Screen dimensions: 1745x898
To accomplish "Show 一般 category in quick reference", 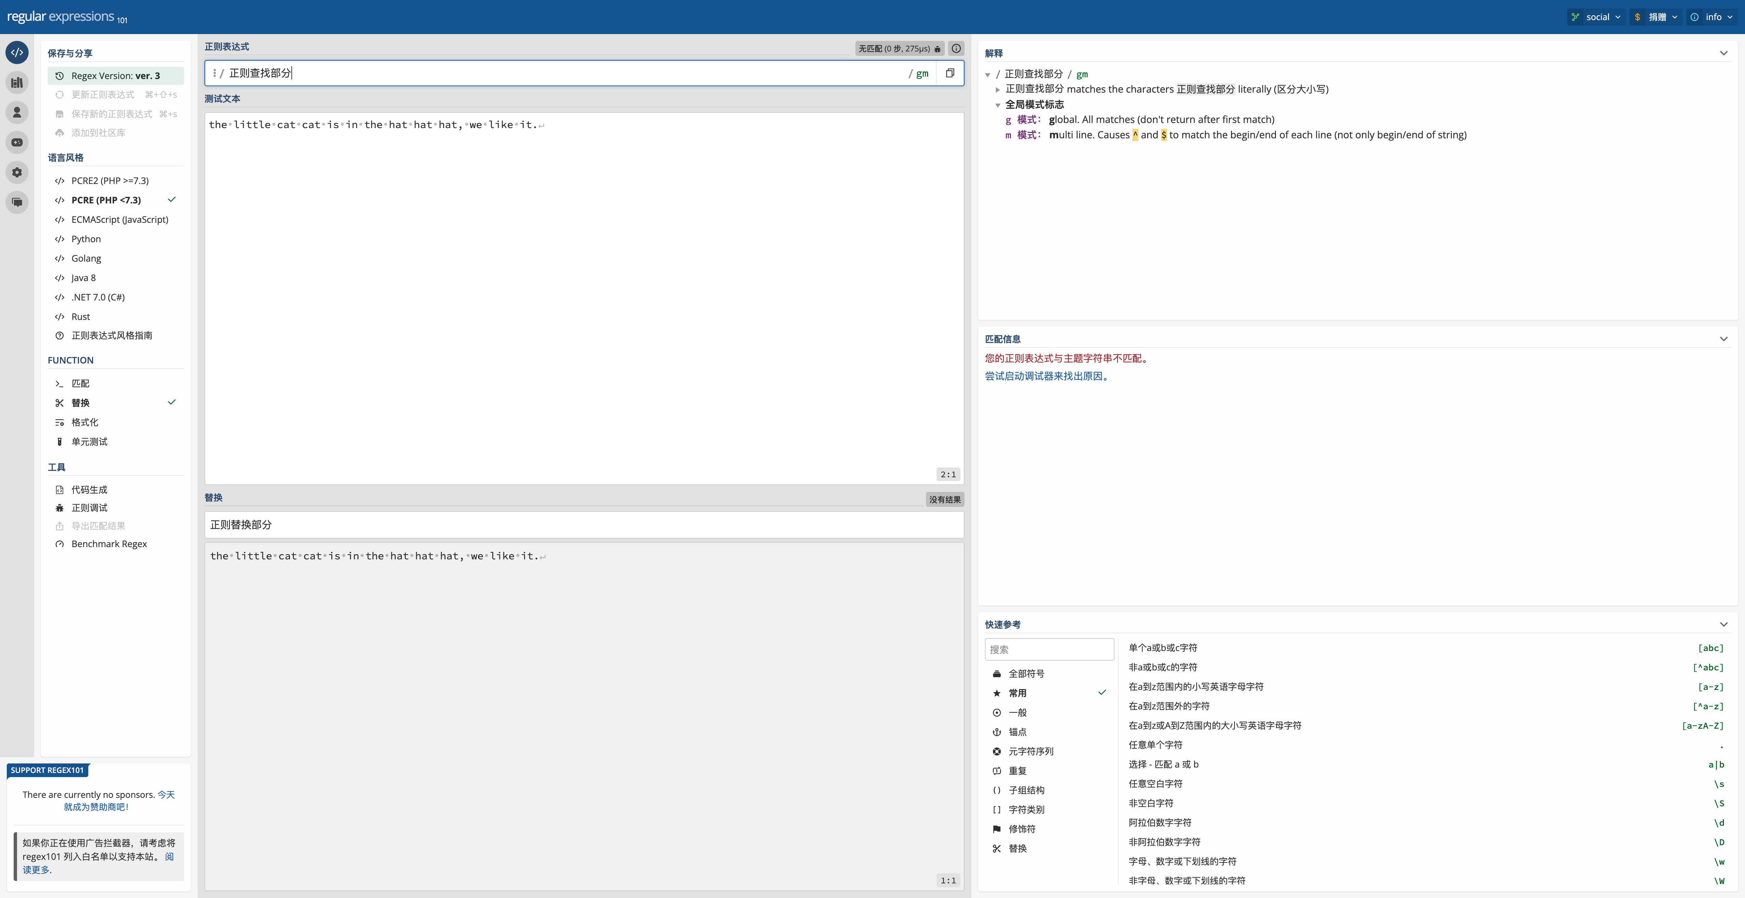I will (x=1049, y=712).
